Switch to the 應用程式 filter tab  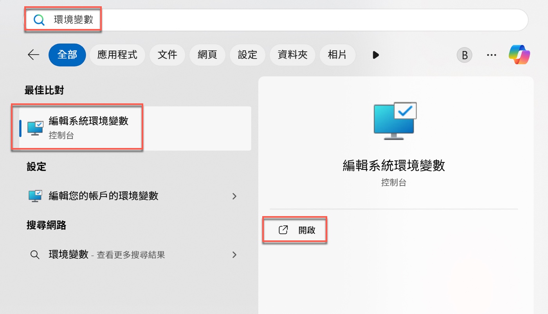pyautogui.click(x=117, y=55)
